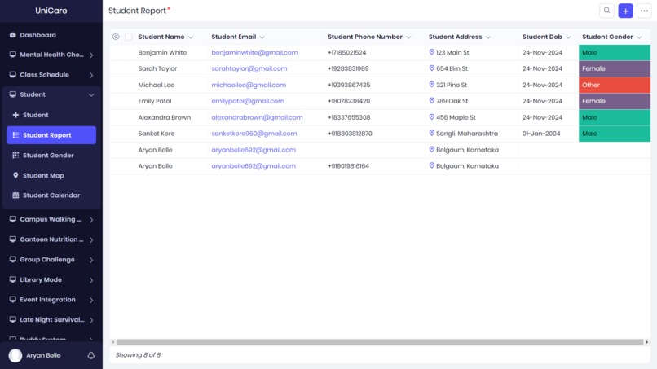The height and width of the screenshot is (369, 657).
Task: Click the calendar icon of Student Calendar
Action: [15, 195]
